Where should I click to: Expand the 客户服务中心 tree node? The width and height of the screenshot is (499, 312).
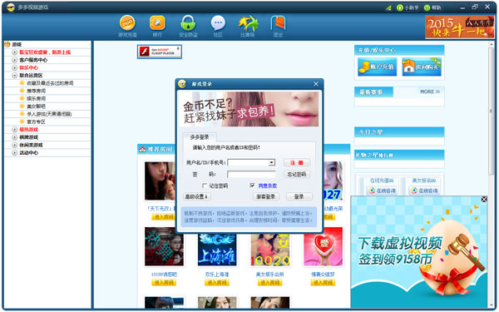click(x=14, y=60)
